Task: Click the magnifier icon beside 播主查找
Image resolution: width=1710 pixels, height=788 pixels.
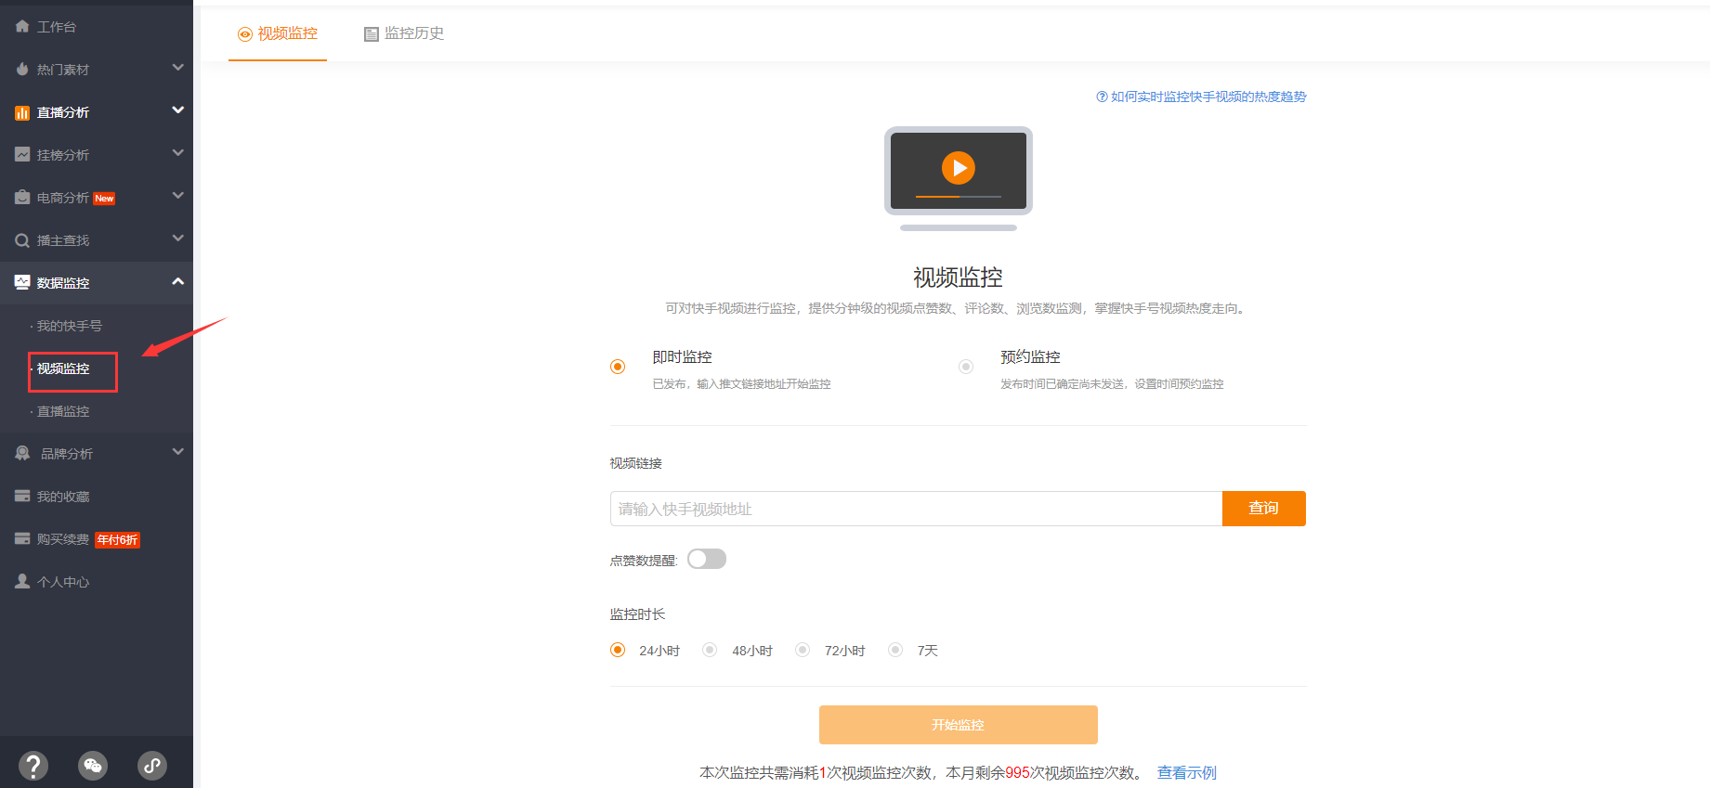Action: (22, 240)
